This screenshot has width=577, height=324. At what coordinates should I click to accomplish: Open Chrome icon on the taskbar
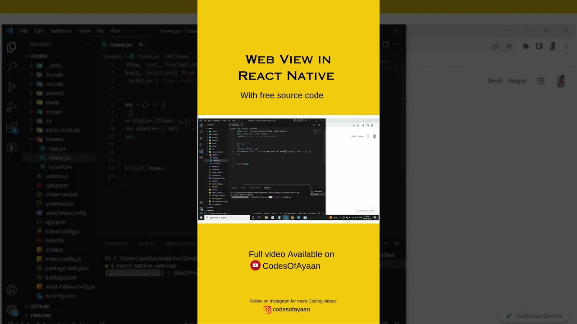coord(292,218)
